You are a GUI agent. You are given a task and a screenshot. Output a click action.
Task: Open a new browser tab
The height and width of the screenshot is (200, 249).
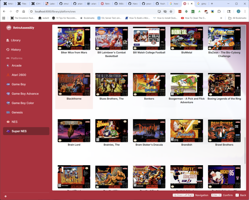pos(212,4)
